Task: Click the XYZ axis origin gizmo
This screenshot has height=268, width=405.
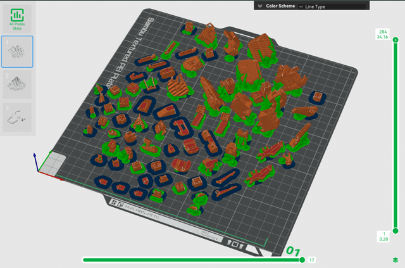Action: [x=38, y=171]
